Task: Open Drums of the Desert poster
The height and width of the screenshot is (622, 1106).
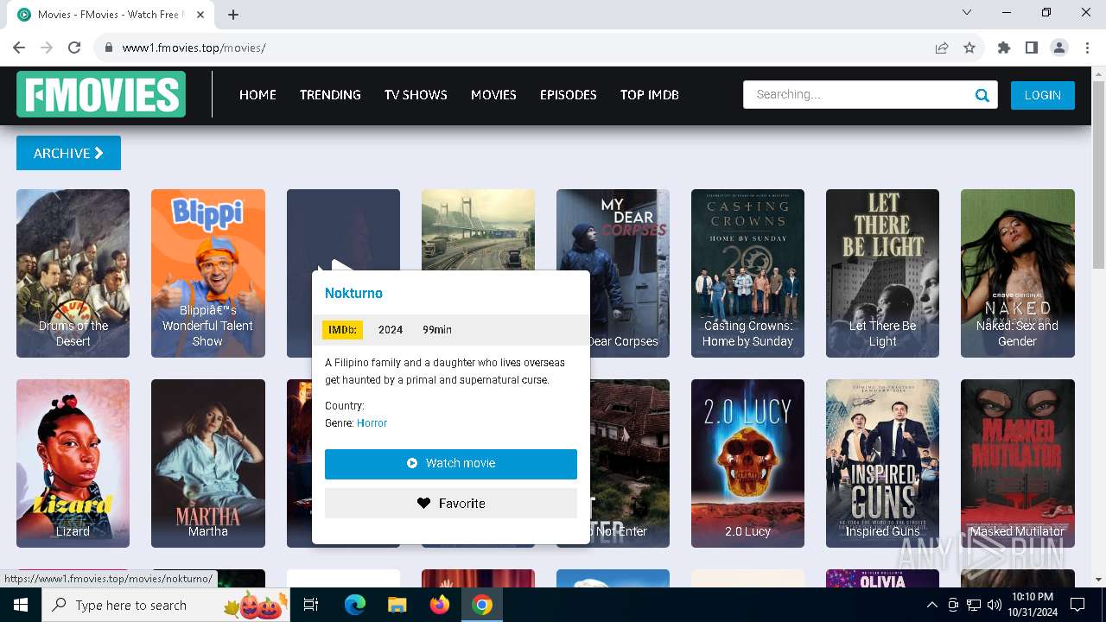Action: (73, 273)
